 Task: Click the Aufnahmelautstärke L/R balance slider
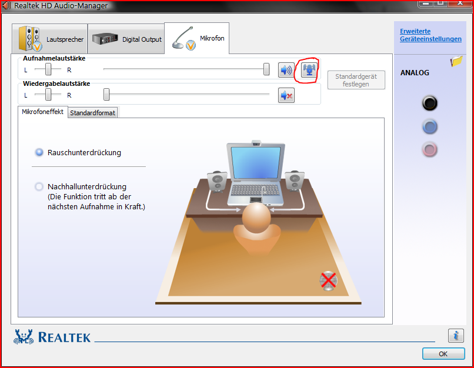[48, 69]
